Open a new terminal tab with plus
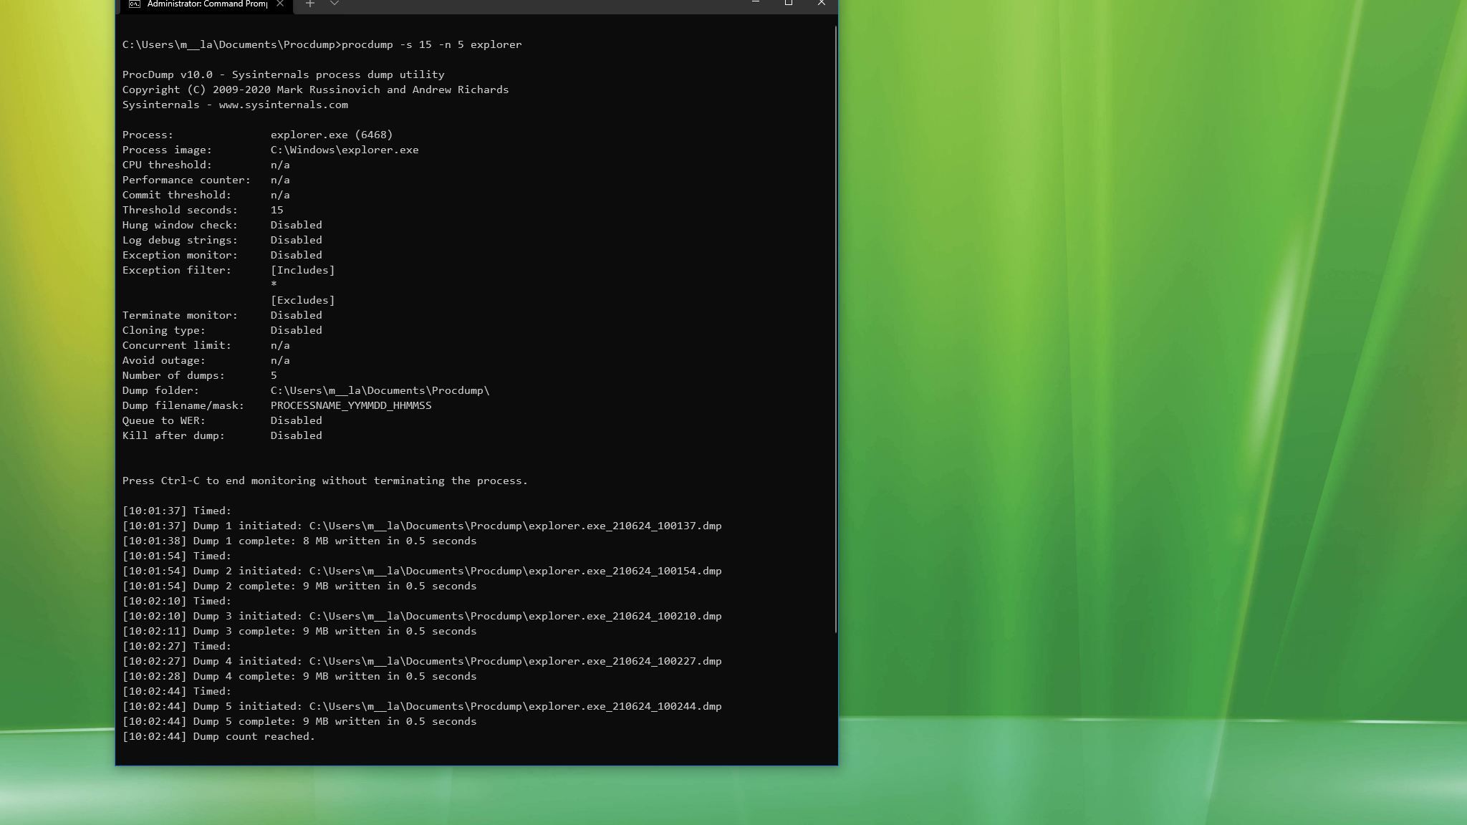Screen dimensions: 1467x825 click(309, 4)
